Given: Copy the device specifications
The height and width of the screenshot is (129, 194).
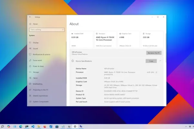Looking at the screenshot, I should coord(151,61).
